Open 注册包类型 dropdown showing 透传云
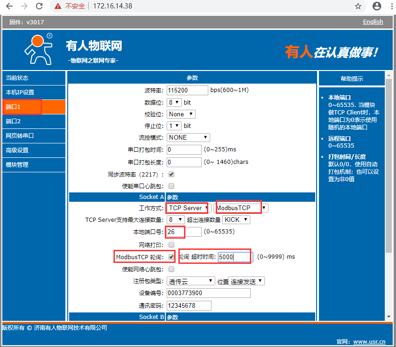The width and height of the screenshot is (396, 347). coord(191,281)
